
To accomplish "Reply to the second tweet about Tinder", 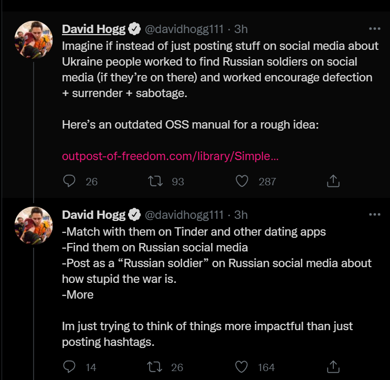I will tap(69, 366).
